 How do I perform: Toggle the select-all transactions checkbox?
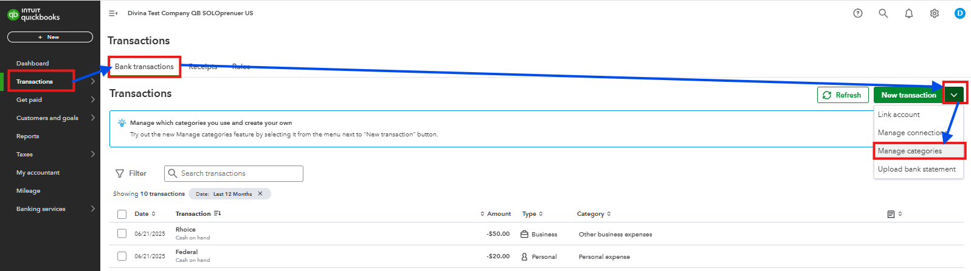tap(122, 214)
